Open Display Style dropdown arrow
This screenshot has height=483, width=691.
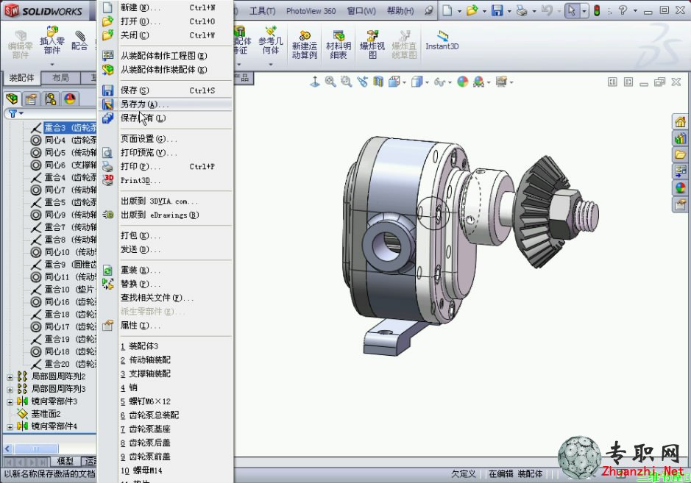point(427,82)
